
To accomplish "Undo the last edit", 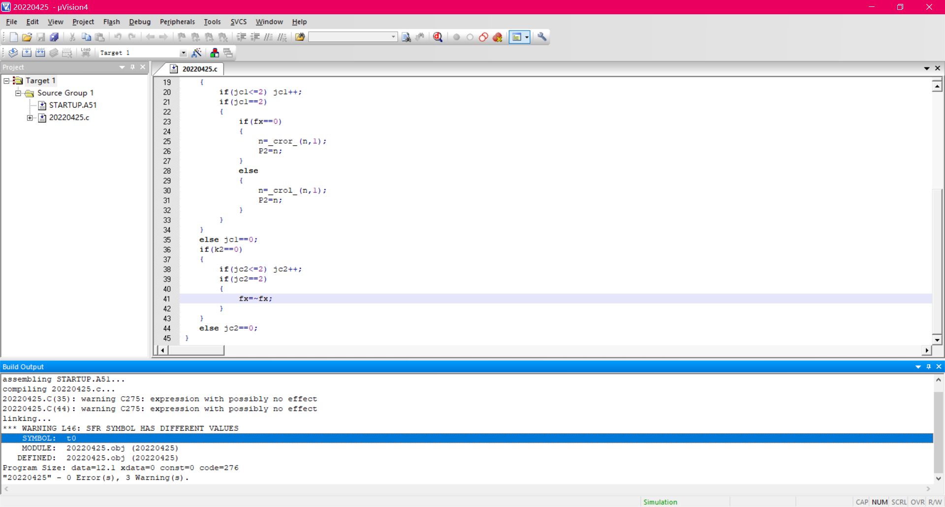I will (118, 37).
